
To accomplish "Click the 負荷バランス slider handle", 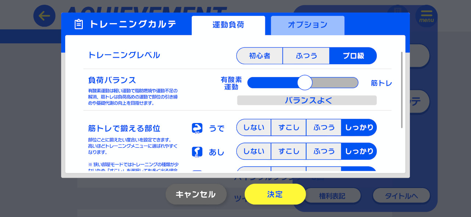I will tap(305, 83).
